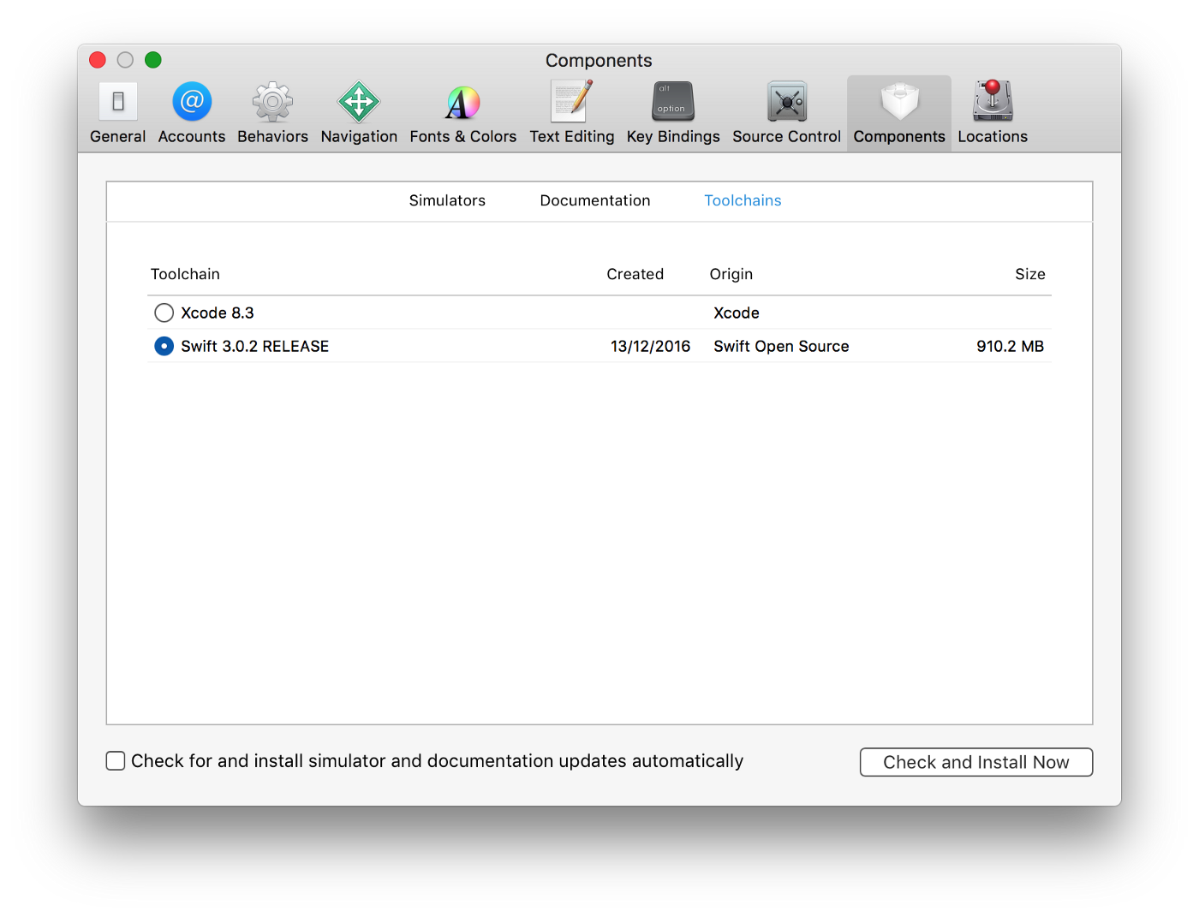1199x917 pixels.
Task: Click the Swift 3.0.2 RELEASE name
Action: tap(255, 346)
